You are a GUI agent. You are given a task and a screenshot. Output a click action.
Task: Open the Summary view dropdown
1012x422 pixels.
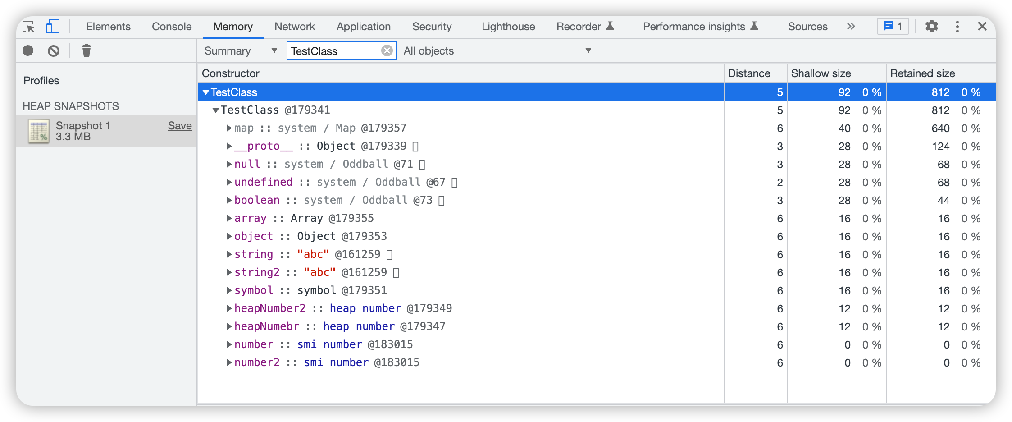[x=241, y=50]
